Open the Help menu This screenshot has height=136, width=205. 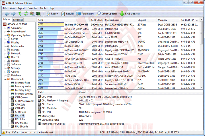pos(51,8)
